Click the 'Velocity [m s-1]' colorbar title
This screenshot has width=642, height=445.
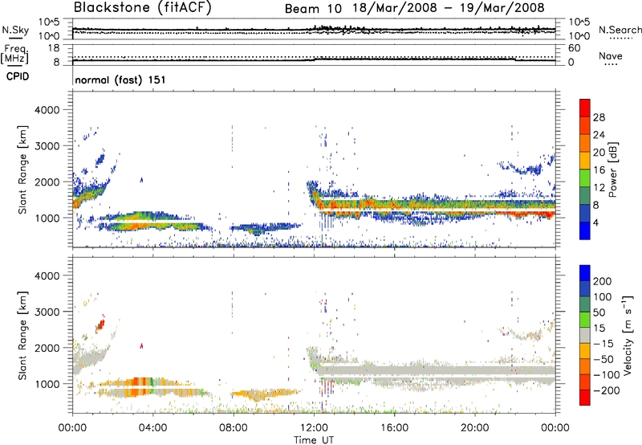pyautogui.click(x=628, y=335)
